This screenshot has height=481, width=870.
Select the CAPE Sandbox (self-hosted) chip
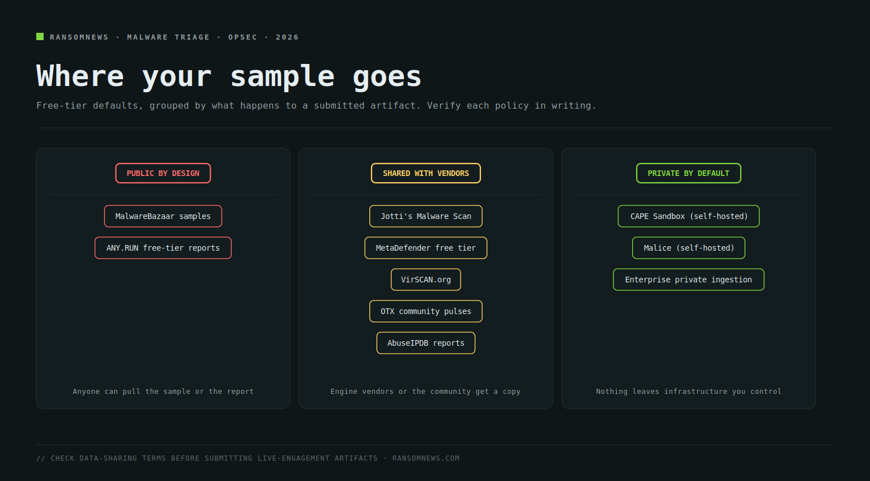click(689, 216)
